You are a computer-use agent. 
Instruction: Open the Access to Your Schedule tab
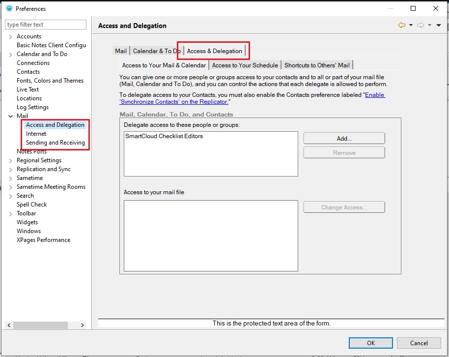click(245, 65)
